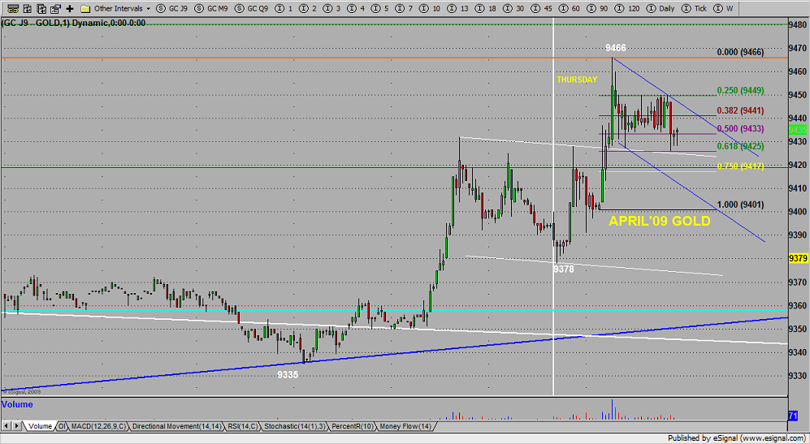The image size is (810, 444).
Task: Switch to the Stochastic(14(1),3) tab
Action: pos(294,426)
